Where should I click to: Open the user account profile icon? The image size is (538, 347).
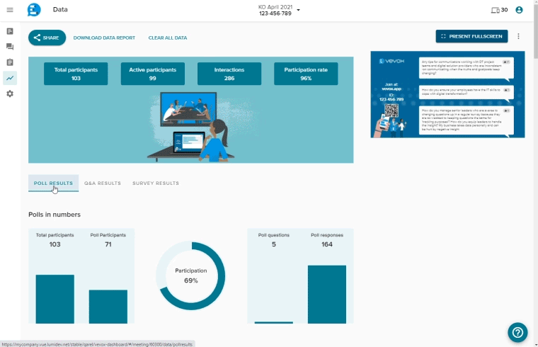(x=520, y=10)
